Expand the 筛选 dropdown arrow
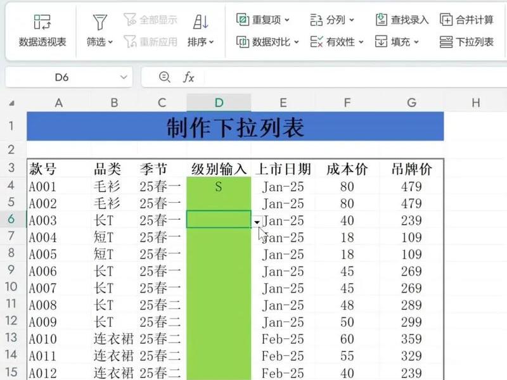507x380 pixels. click(110, 42)
